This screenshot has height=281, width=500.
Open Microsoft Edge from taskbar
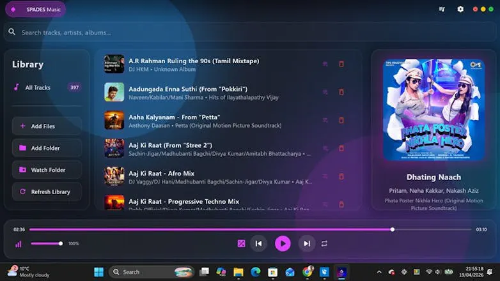[x=255, y=272]
